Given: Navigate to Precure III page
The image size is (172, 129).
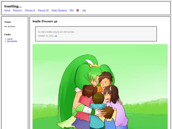Looking at the screenshot, I should (43, 10).
